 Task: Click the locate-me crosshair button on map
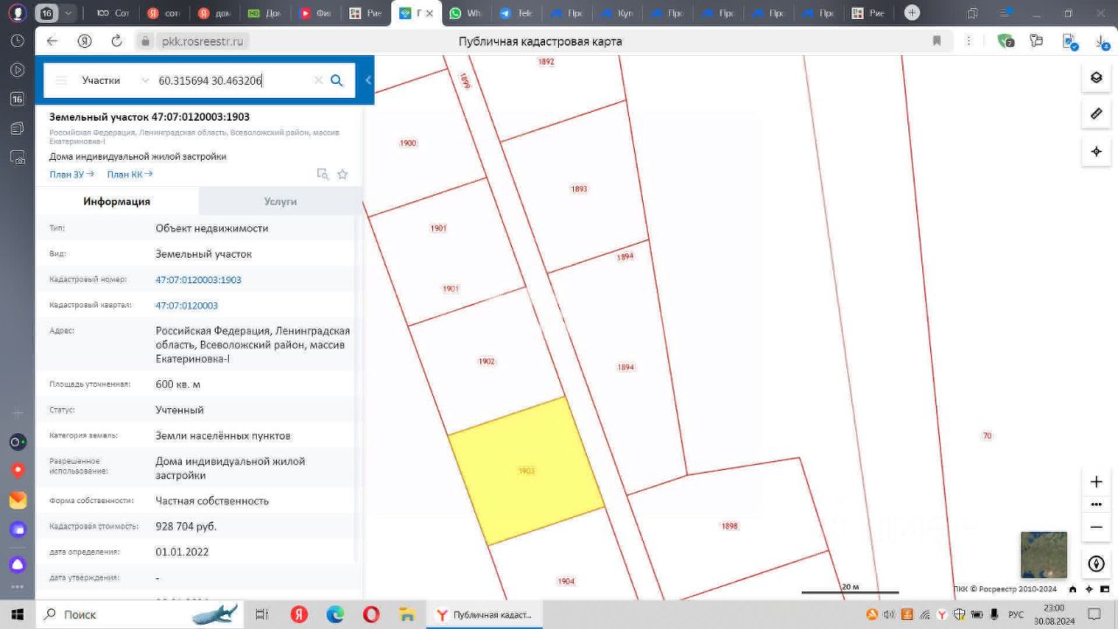[1096, 151]
